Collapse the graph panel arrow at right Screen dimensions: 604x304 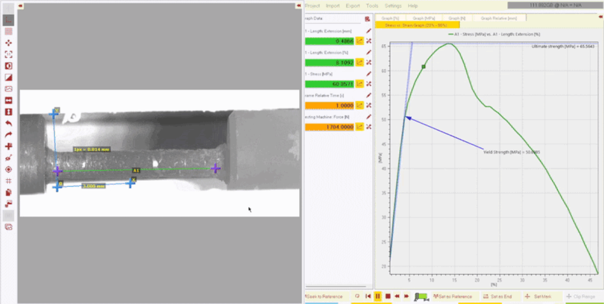point(600,17)
